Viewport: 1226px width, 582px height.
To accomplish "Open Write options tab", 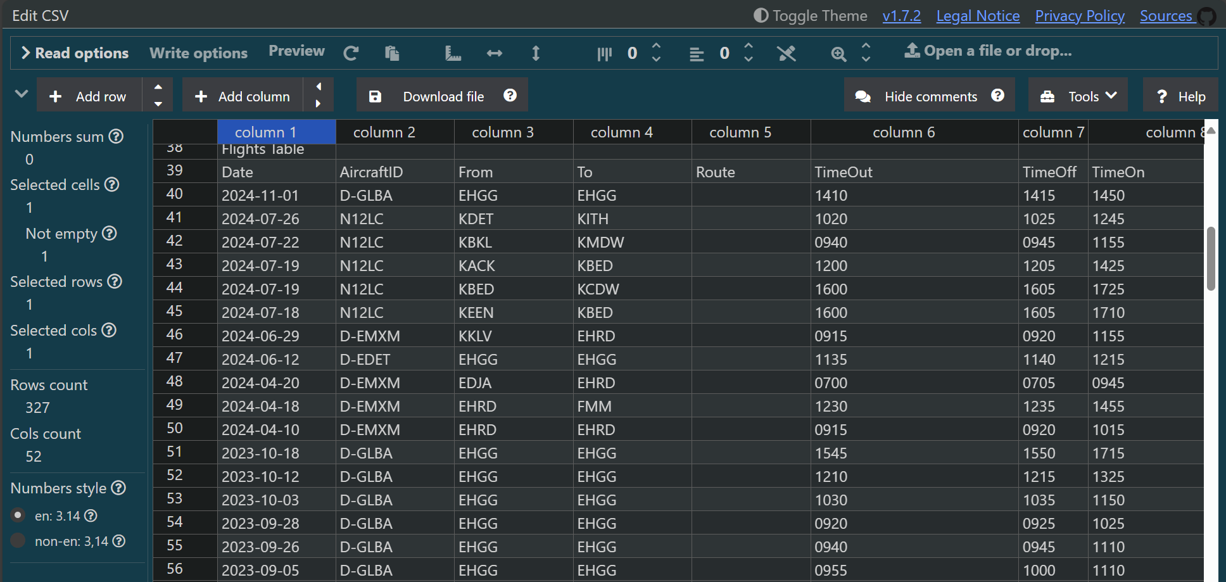I will click(198, 53).
